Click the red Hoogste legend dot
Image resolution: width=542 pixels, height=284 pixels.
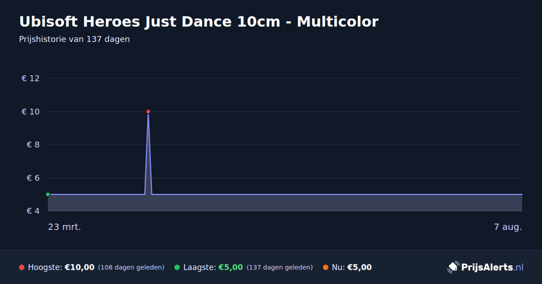coord(22,267)
